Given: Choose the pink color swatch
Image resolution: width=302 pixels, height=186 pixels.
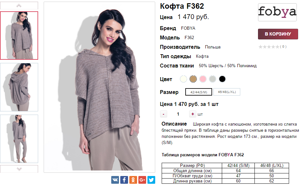Looking at the screenshot, I should coord(203,79).
